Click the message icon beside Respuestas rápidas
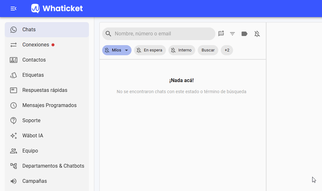 (14, 90)
